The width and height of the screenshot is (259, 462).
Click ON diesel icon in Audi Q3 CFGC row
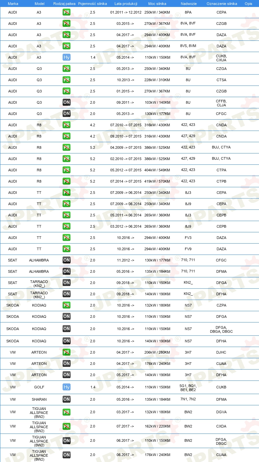click(67, 114)
